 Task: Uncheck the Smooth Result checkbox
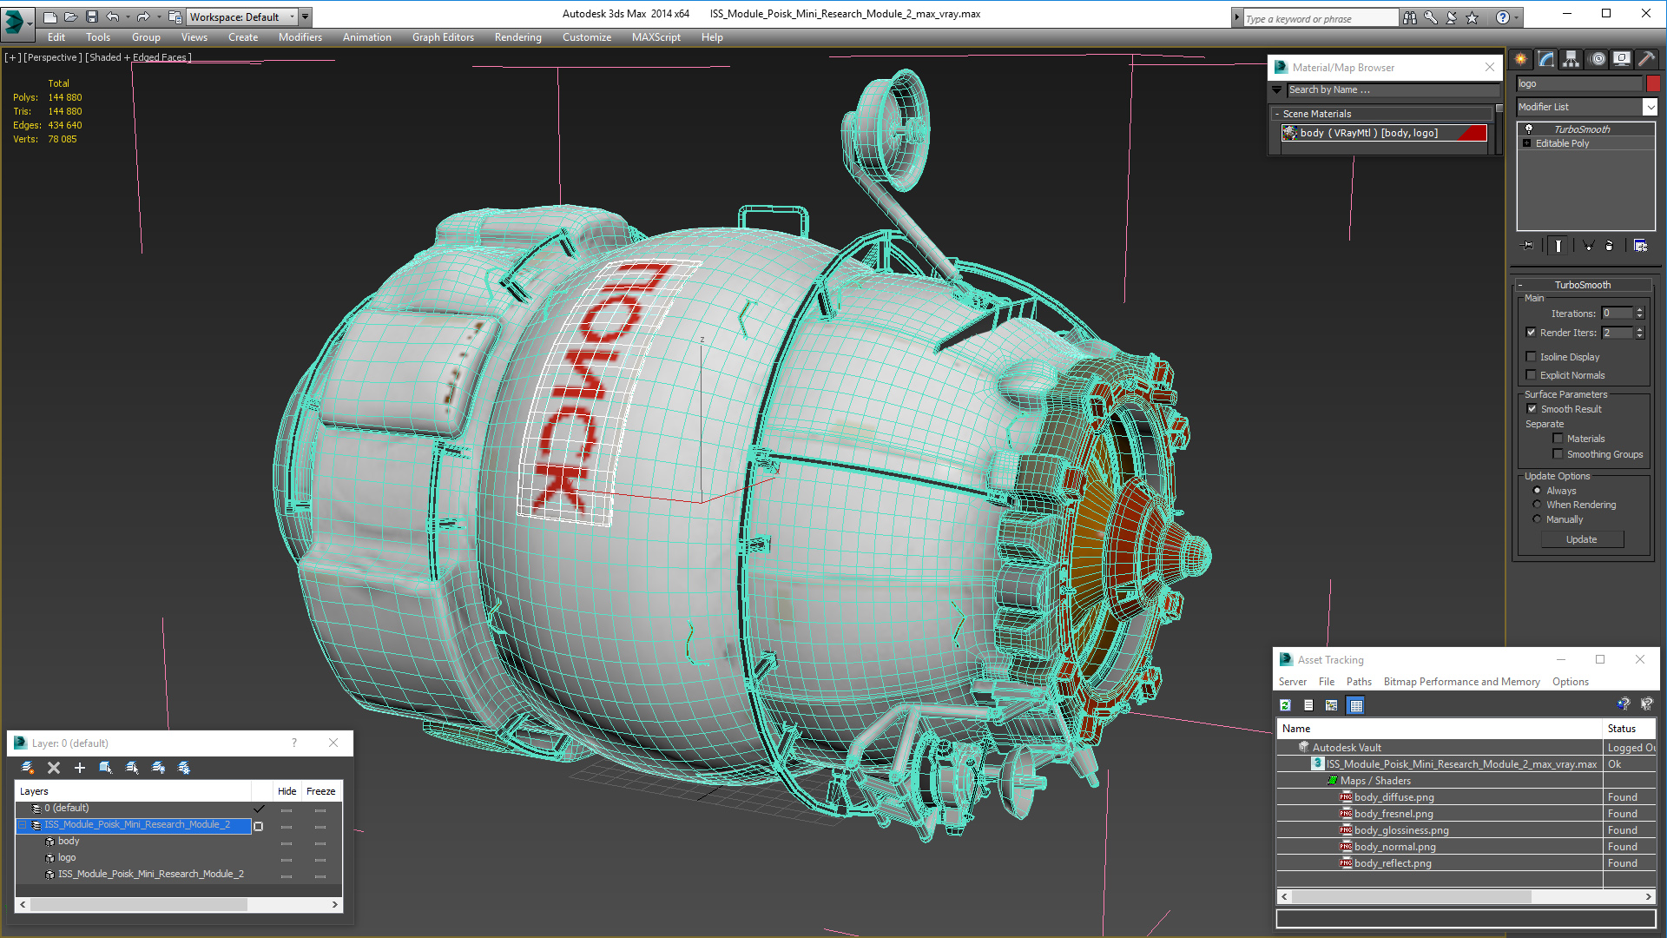tap(1532, 409)
